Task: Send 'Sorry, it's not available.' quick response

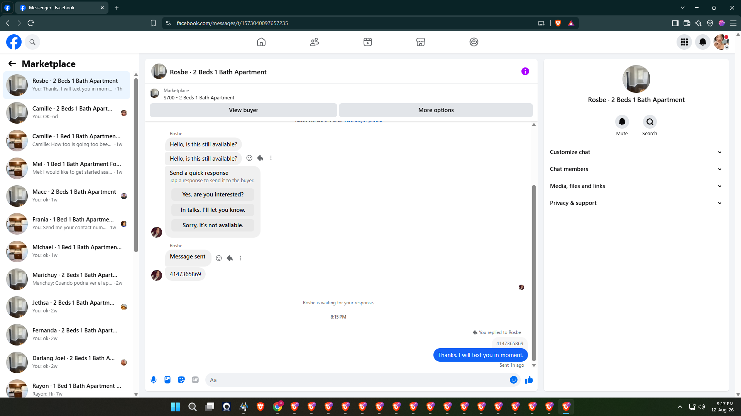Action: (213, 225)
